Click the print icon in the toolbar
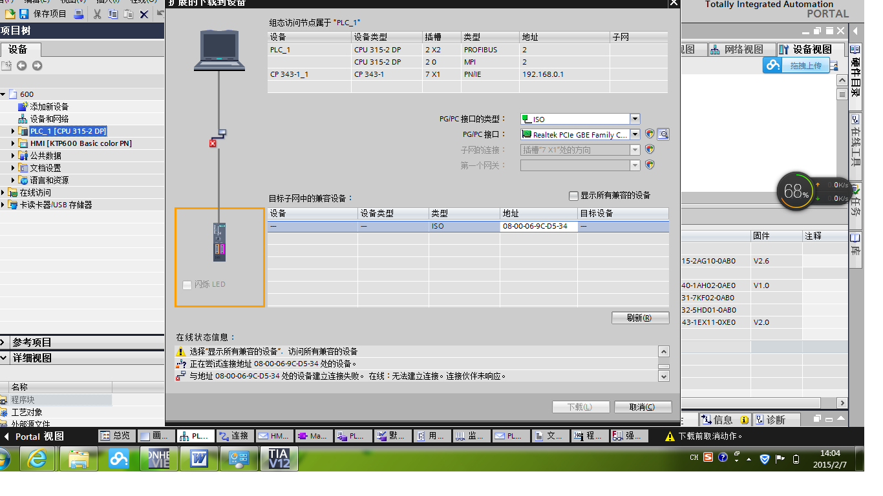 (x=78, y=14)
